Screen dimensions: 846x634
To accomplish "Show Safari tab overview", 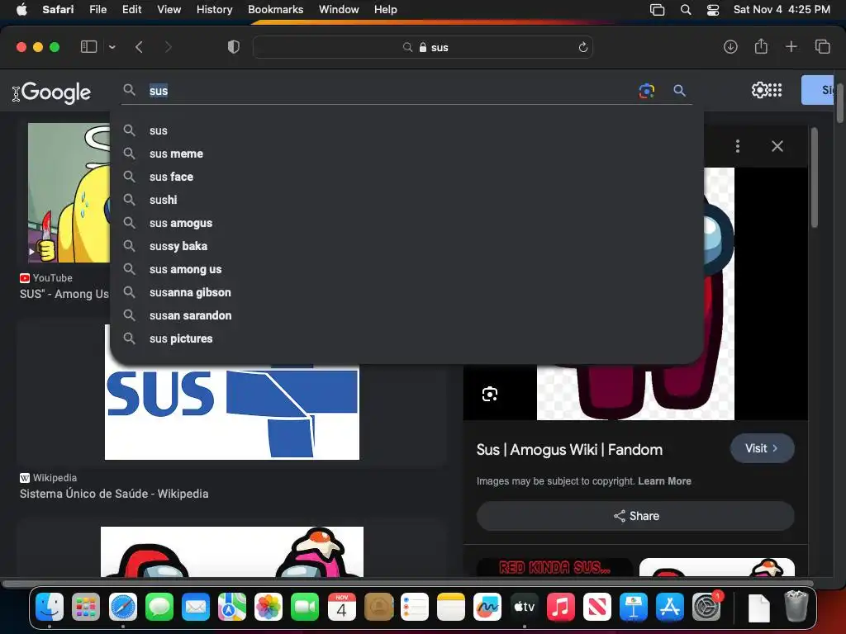I will point(822,47).
